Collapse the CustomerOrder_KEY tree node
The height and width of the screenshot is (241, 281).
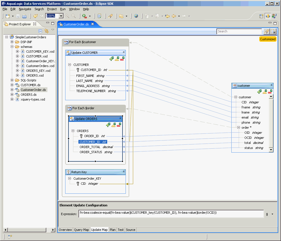tap(69, 178)
